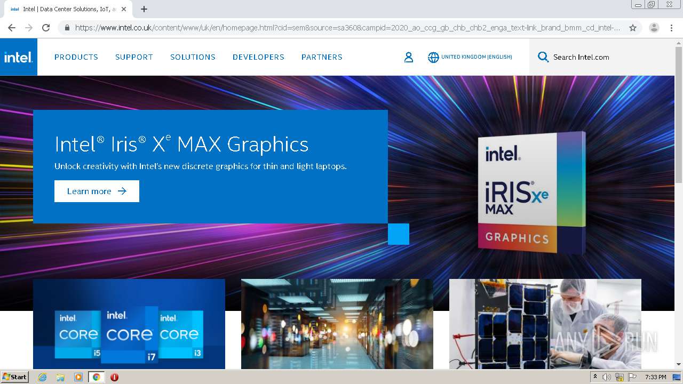Screen dimensions: 683x384
Task: Select the Intel page tab
Action: 68,9
